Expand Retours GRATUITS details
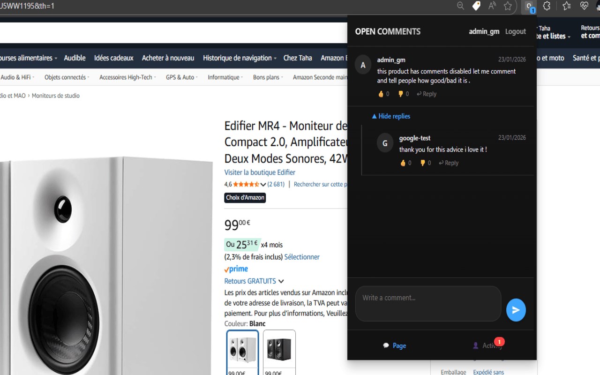Image resolution: width=600 pixels, height=375 pixels. 254,281
